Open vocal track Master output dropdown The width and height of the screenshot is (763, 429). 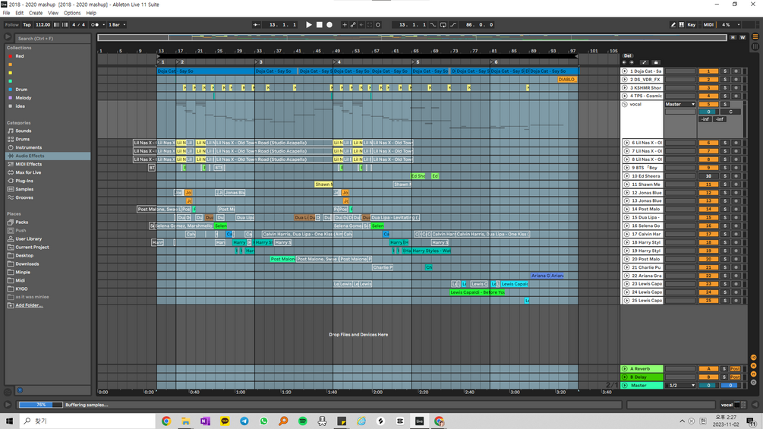pyautogui.click(x=680, y=104)
